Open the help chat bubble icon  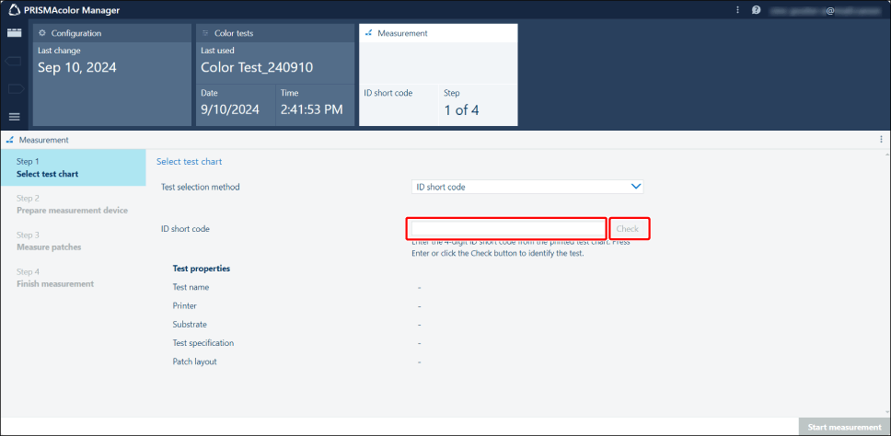(756, 10)
